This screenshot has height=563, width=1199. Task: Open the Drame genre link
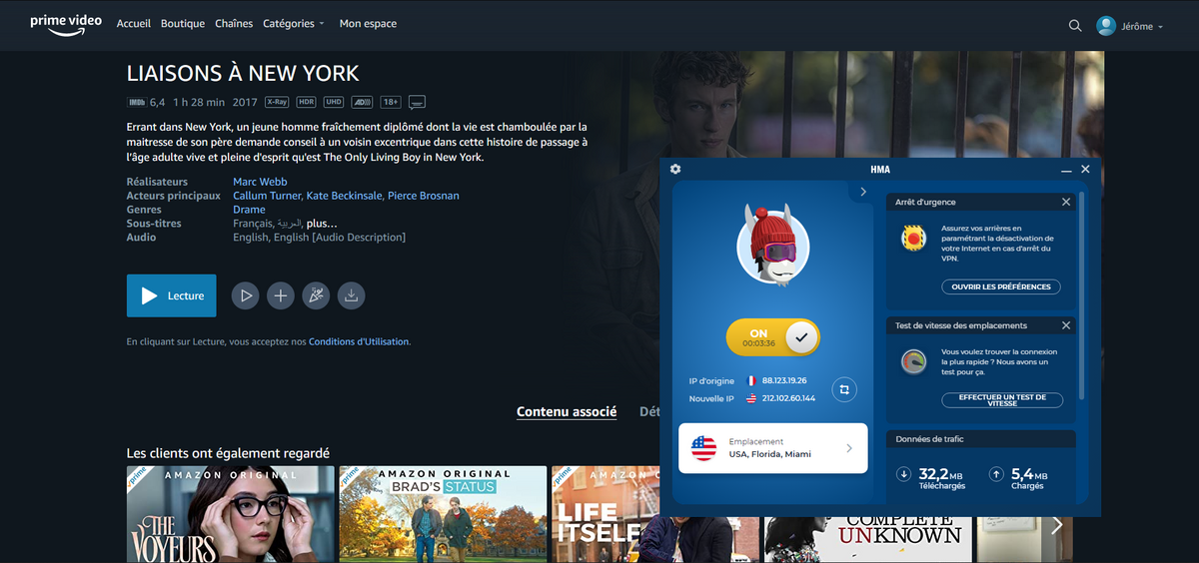point(249,210)
